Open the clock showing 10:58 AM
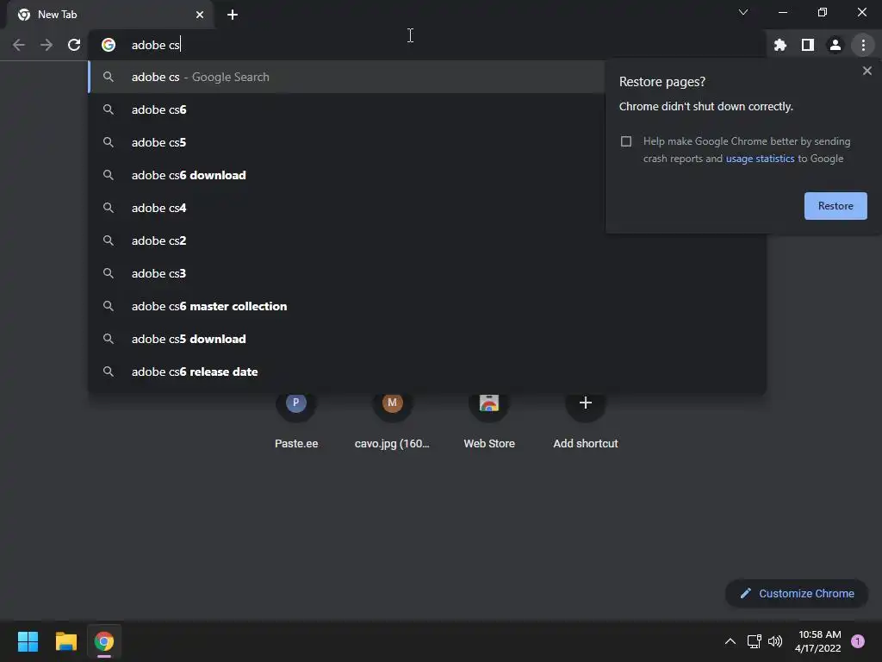882x662 pixels. point(818,641)
